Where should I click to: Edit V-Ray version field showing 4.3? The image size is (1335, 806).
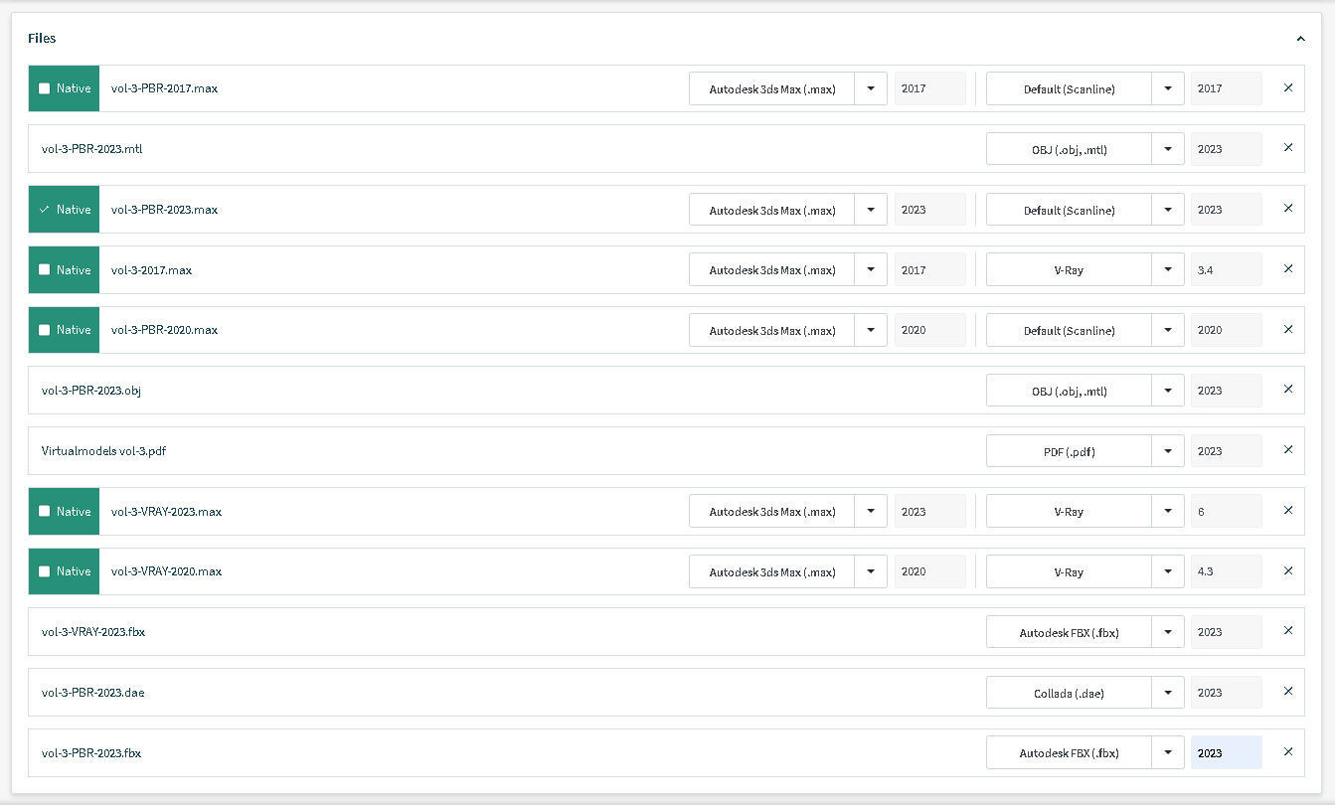(1227, 571)
